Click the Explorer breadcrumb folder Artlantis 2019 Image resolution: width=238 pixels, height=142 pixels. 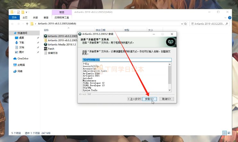57,23
